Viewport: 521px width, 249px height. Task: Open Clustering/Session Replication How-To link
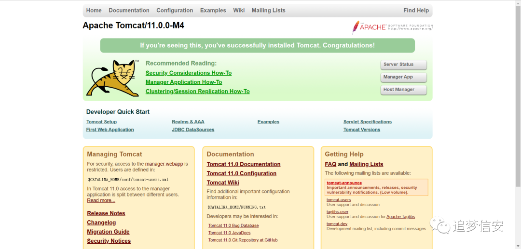[x=197, y=92]
